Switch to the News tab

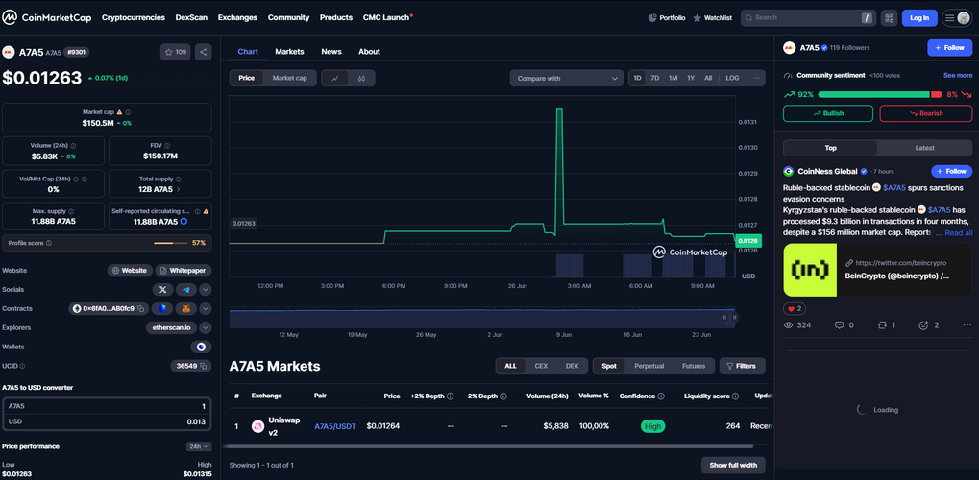click(331, 52)
